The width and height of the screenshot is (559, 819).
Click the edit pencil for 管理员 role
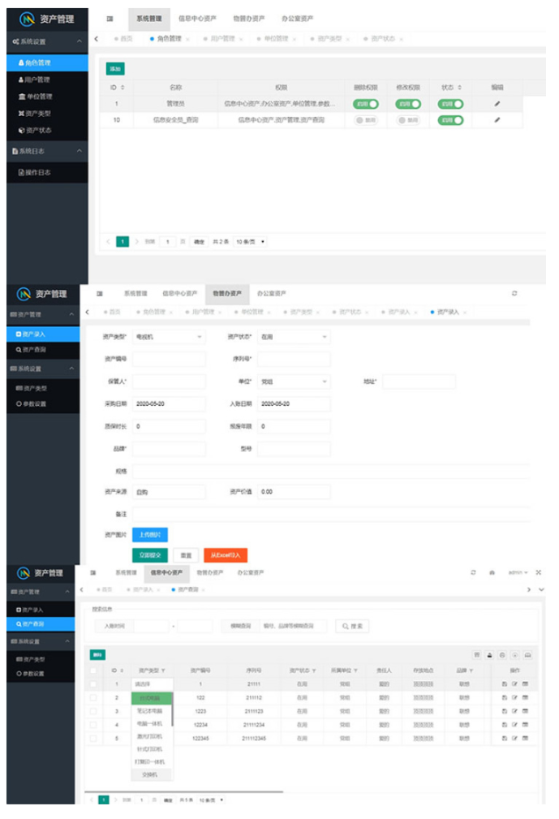pyautogui.click(x=497, y=104)
